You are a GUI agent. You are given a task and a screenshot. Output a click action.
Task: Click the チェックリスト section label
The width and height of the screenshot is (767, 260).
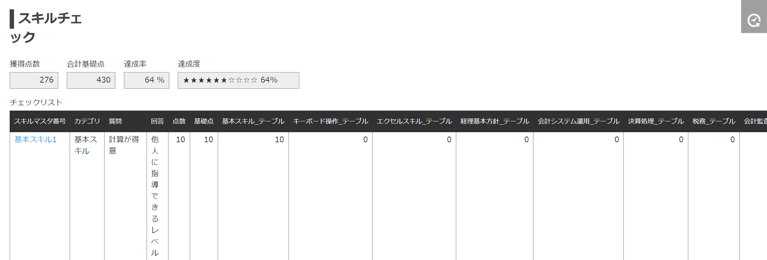coord(36,102)
